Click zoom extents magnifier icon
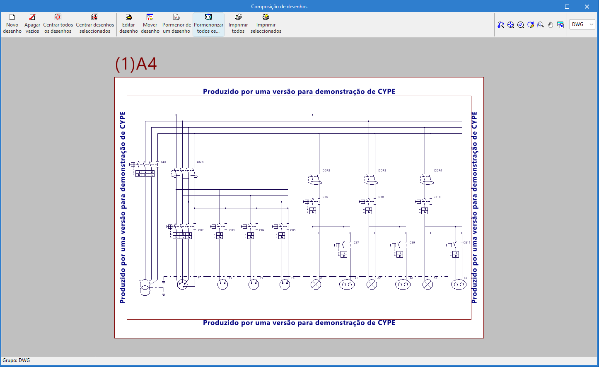The height and width of the screenshot is (367, 599). 511,25
